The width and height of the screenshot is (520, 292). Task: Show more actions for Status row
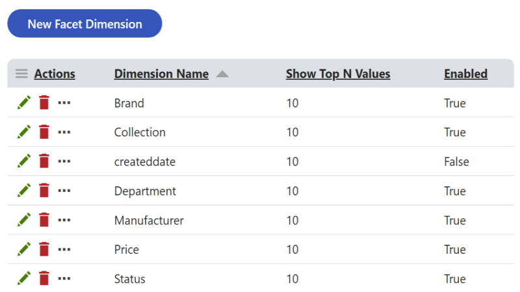[x=64, y=279]
